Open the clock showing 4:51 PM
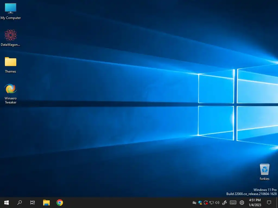This screenshot has height=208, width=278. [x=255, y=203]
